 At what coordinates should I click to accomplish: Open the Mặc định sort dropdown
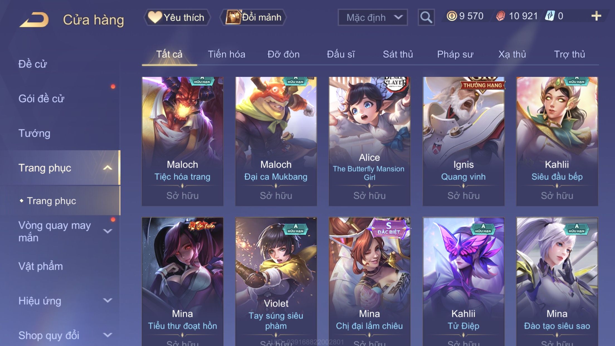coord(373,17)
